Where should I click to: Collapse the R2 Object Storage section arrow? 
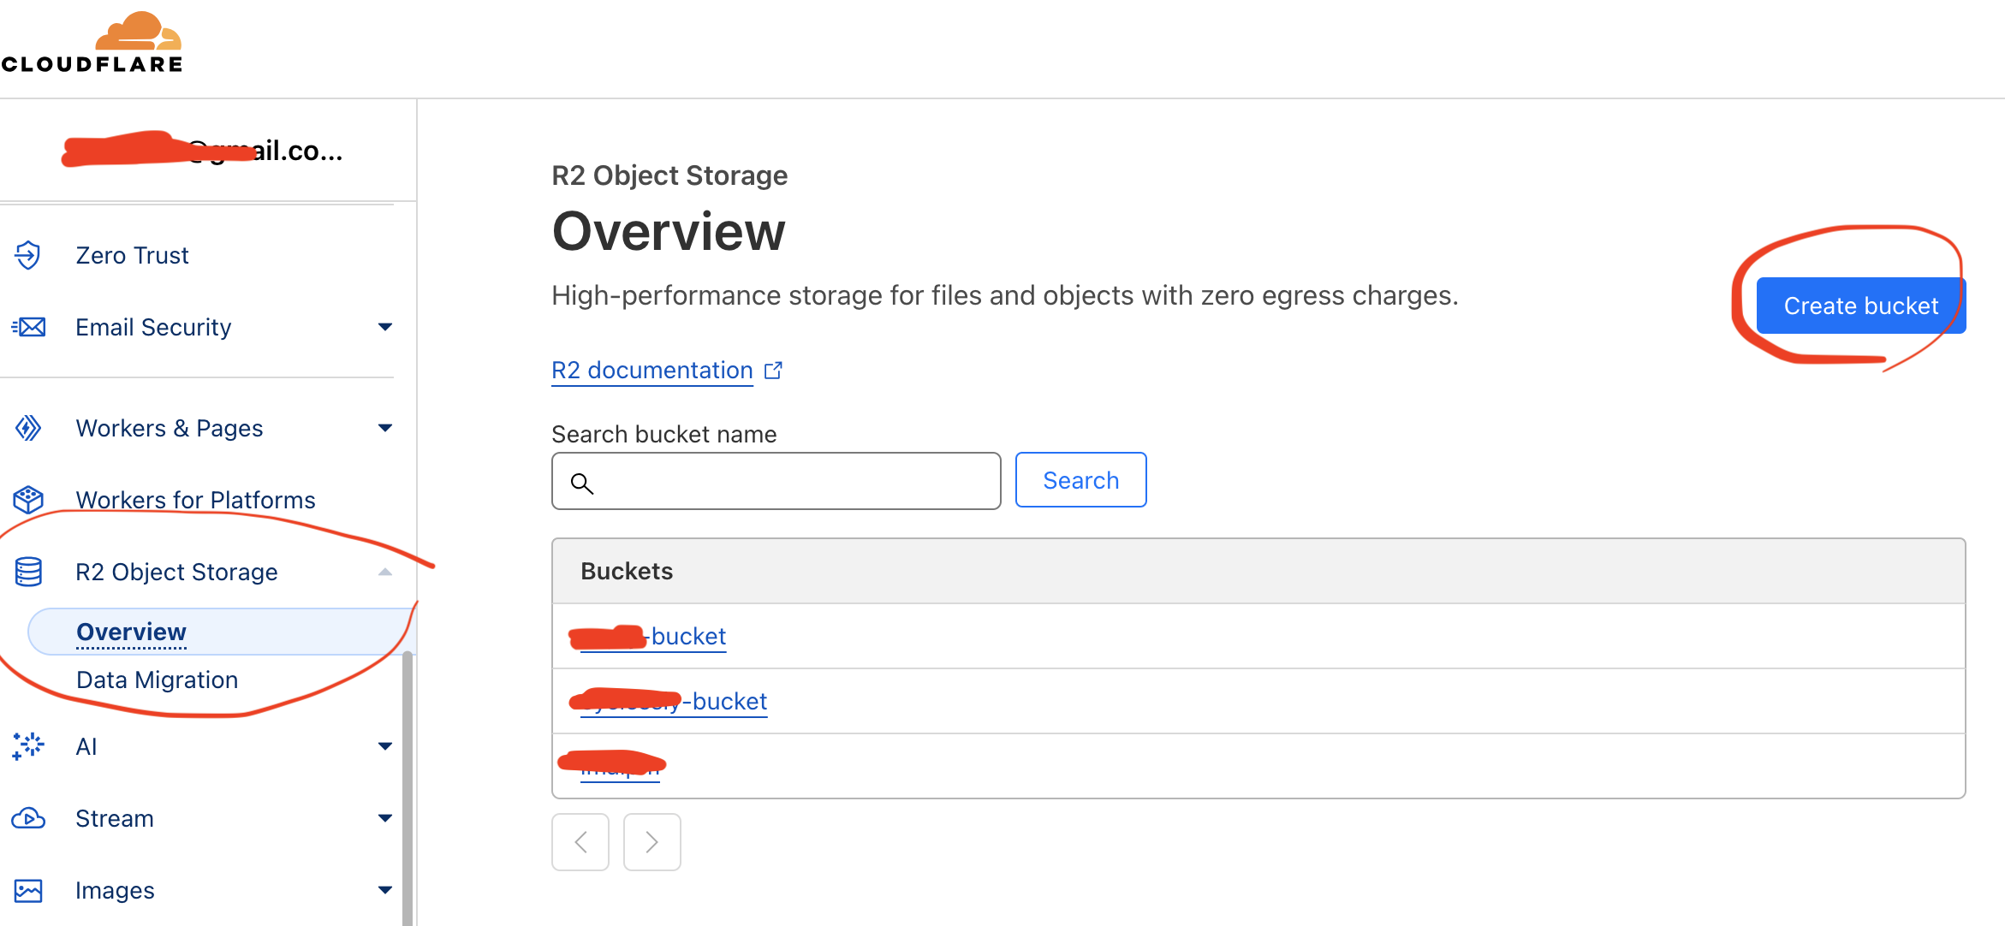coord(385,572)
